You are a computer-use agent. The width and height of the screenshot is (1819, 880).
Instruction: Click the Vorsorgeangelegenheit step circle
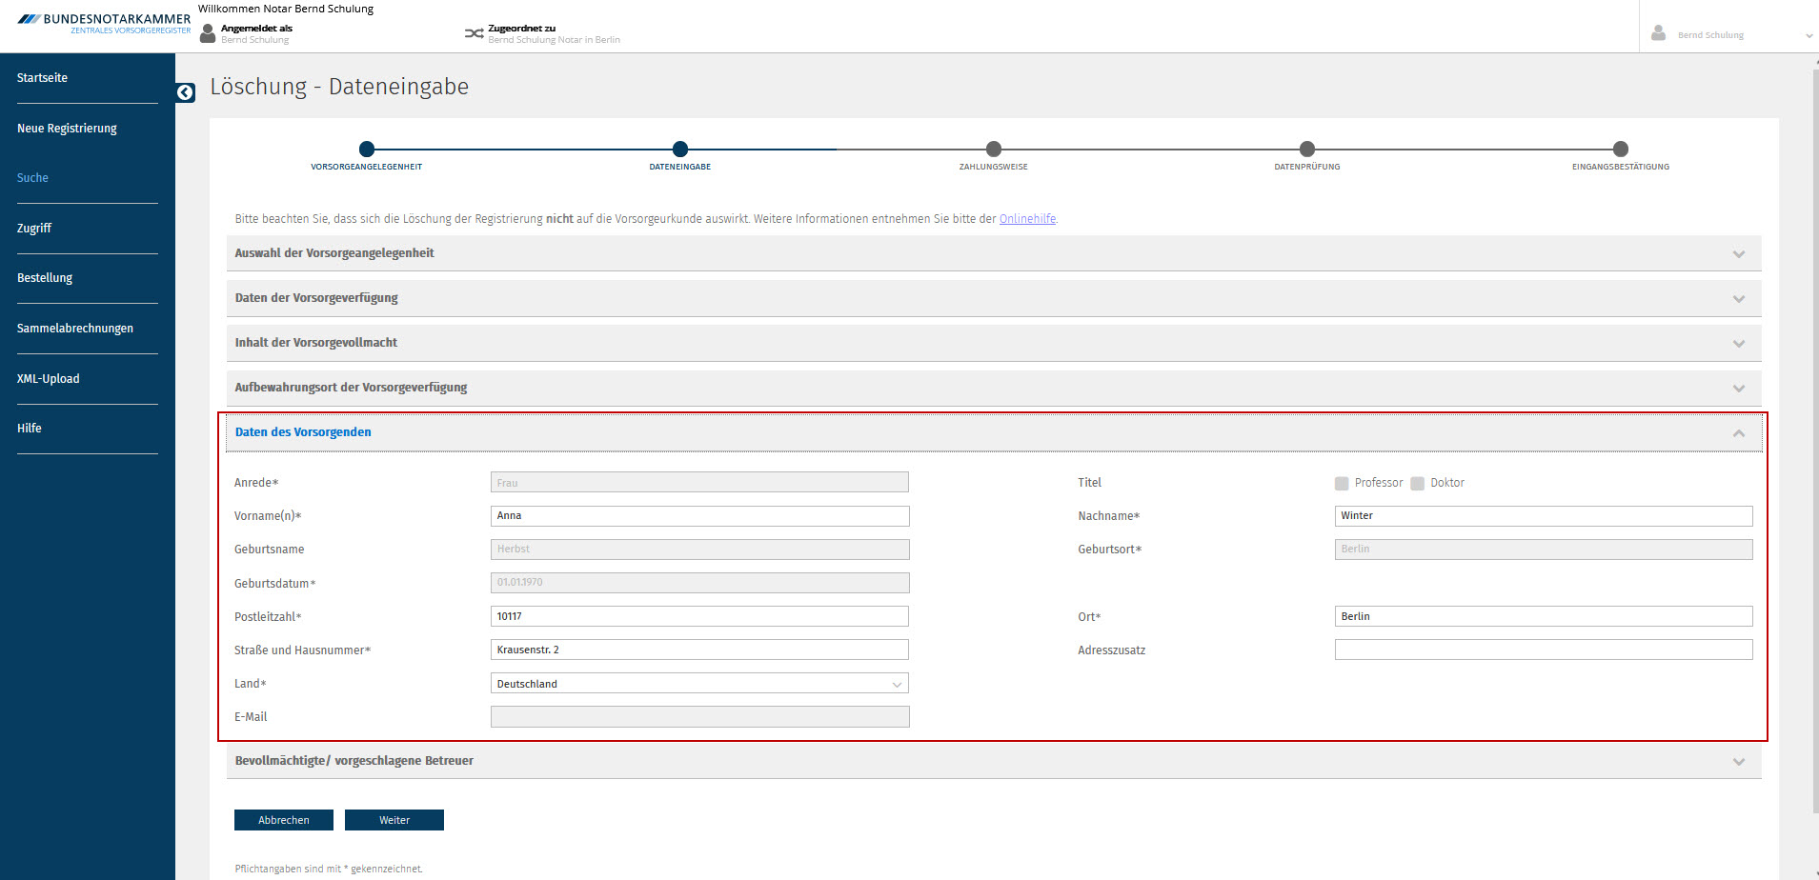(367, 149)
